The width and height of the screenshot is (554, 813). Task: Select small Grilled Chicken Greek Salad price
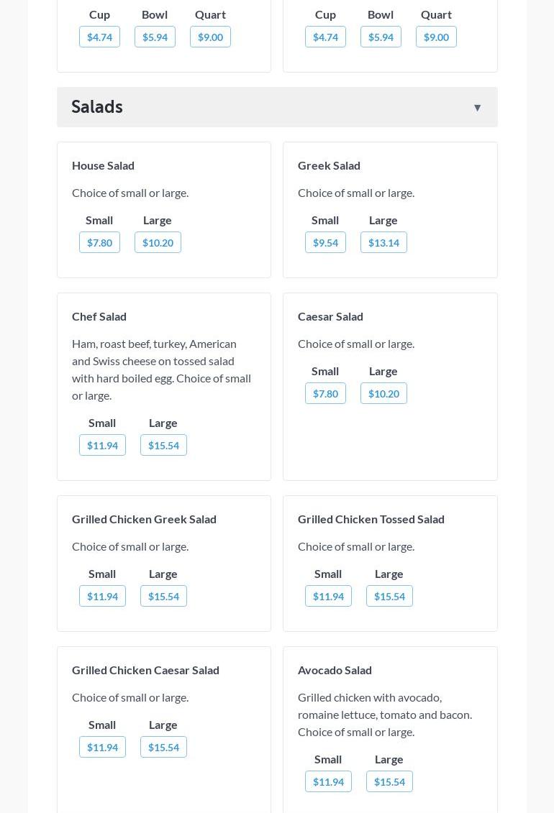tap(102, 597)
